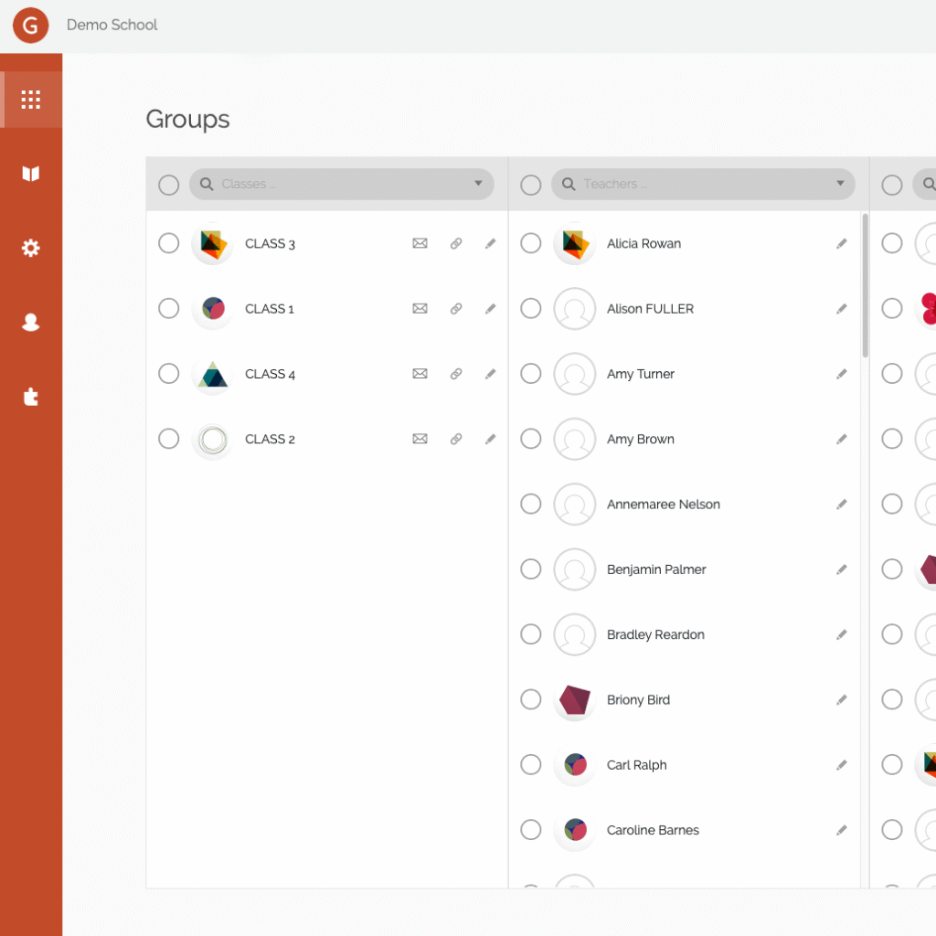Open the Classes filter dropdown

point(477,184)
